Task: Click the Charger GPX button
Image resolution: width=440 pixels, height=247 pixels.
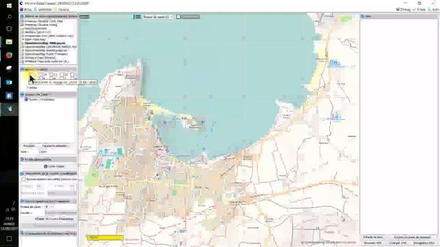Action: [398, 243]
